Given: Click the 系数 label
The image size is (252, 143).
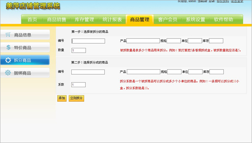Looking at the screenshot, I should coord(61,84).
